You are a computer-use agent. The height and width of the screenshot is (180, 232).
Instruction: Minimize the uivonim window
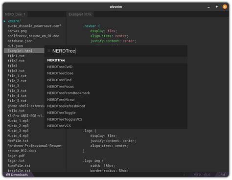click(x=209, y=7)
